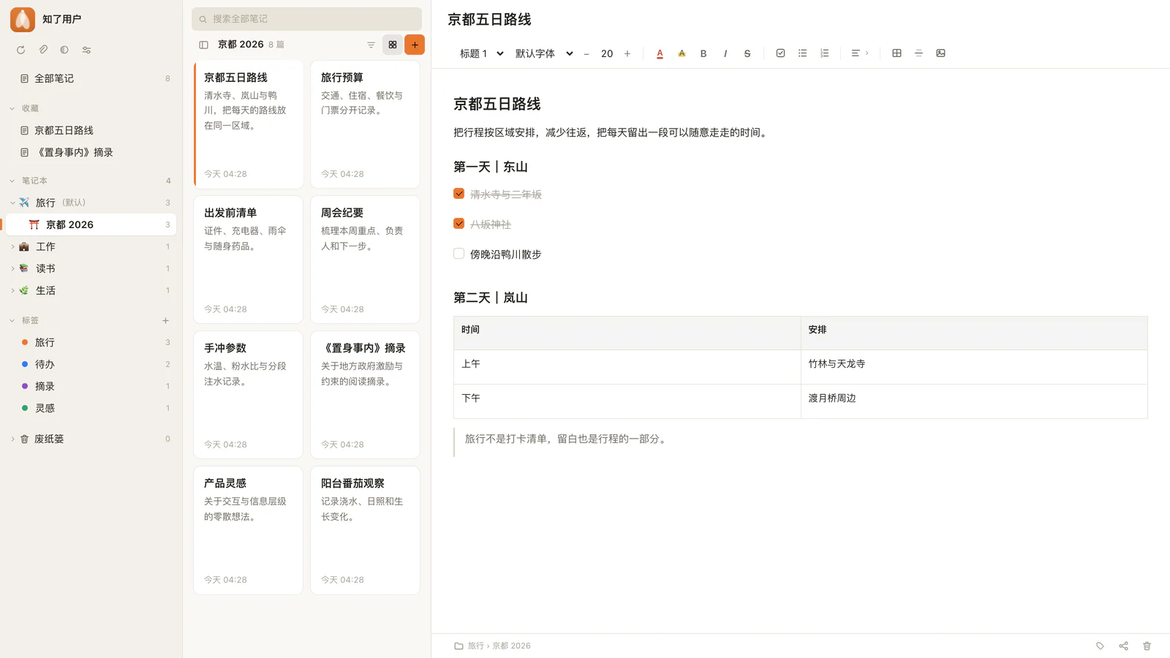Filter by the purple 摘录 tag
The width and height of the screenshot is (1170, 658).
91,386
